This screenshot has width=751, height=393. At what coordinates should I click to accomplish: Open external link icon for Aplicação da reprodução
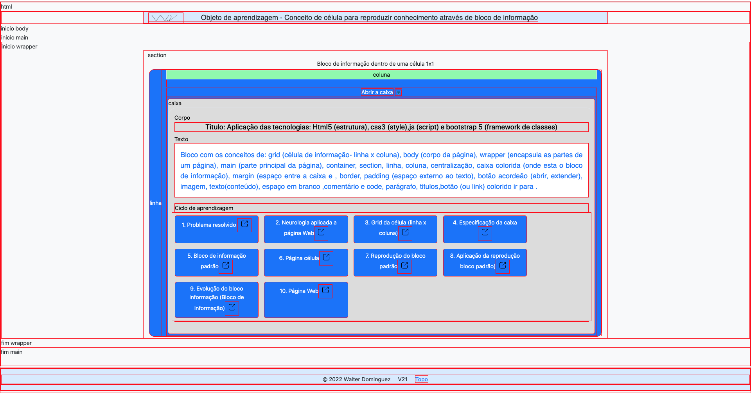point(503,266)
